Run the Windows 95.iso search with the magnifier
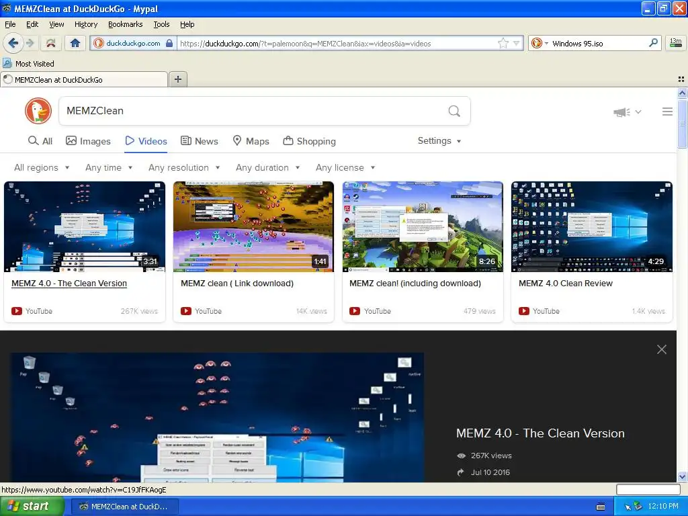The width and height of the screenshot is (688, 516). (x=653, y=43)
